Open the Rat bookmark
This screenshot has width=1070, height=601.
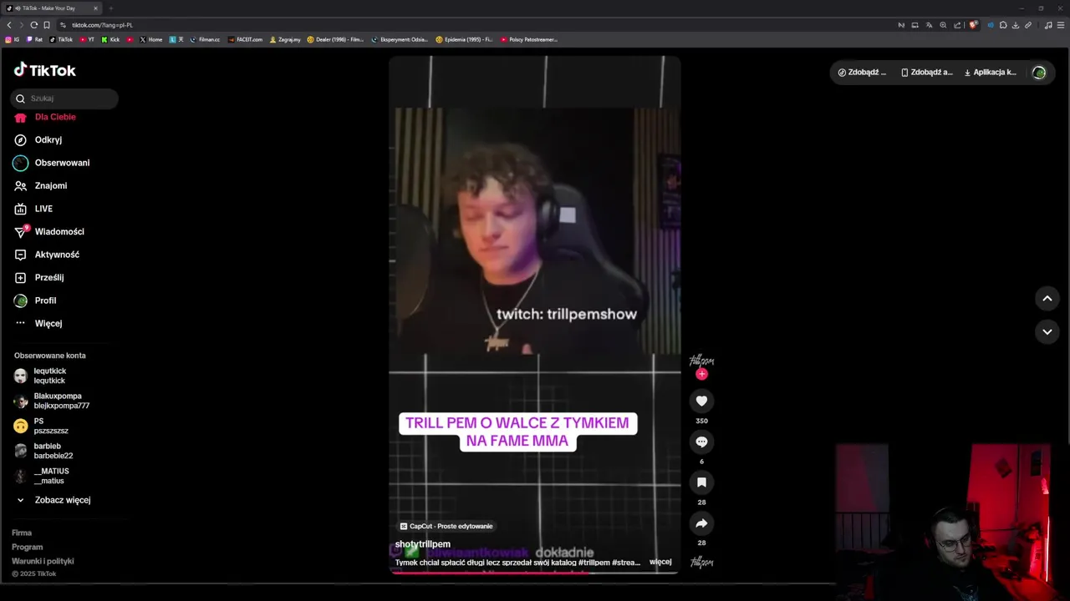(x=34, y=39)
